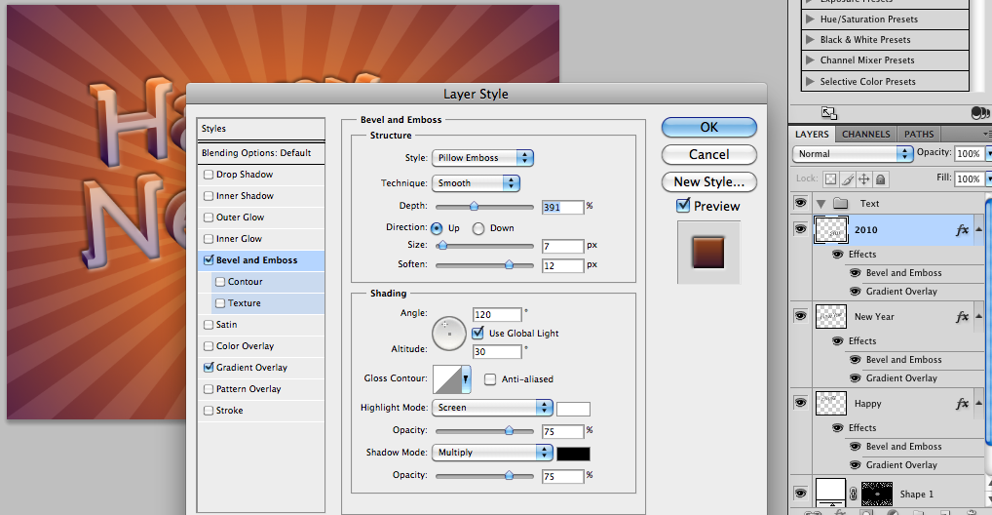Image resolution: width=992 pixels, height=515 pixels.
Task: Open Style dropdown showing Pillow Emboss
Action: (482, 158)
